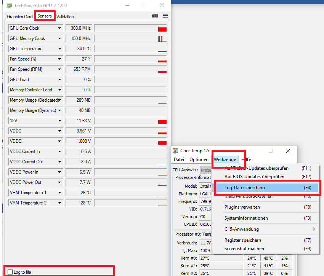Expand the VDDC Current Out dropdown
This screenshot has height=276, width=324.
coord(59,162)
